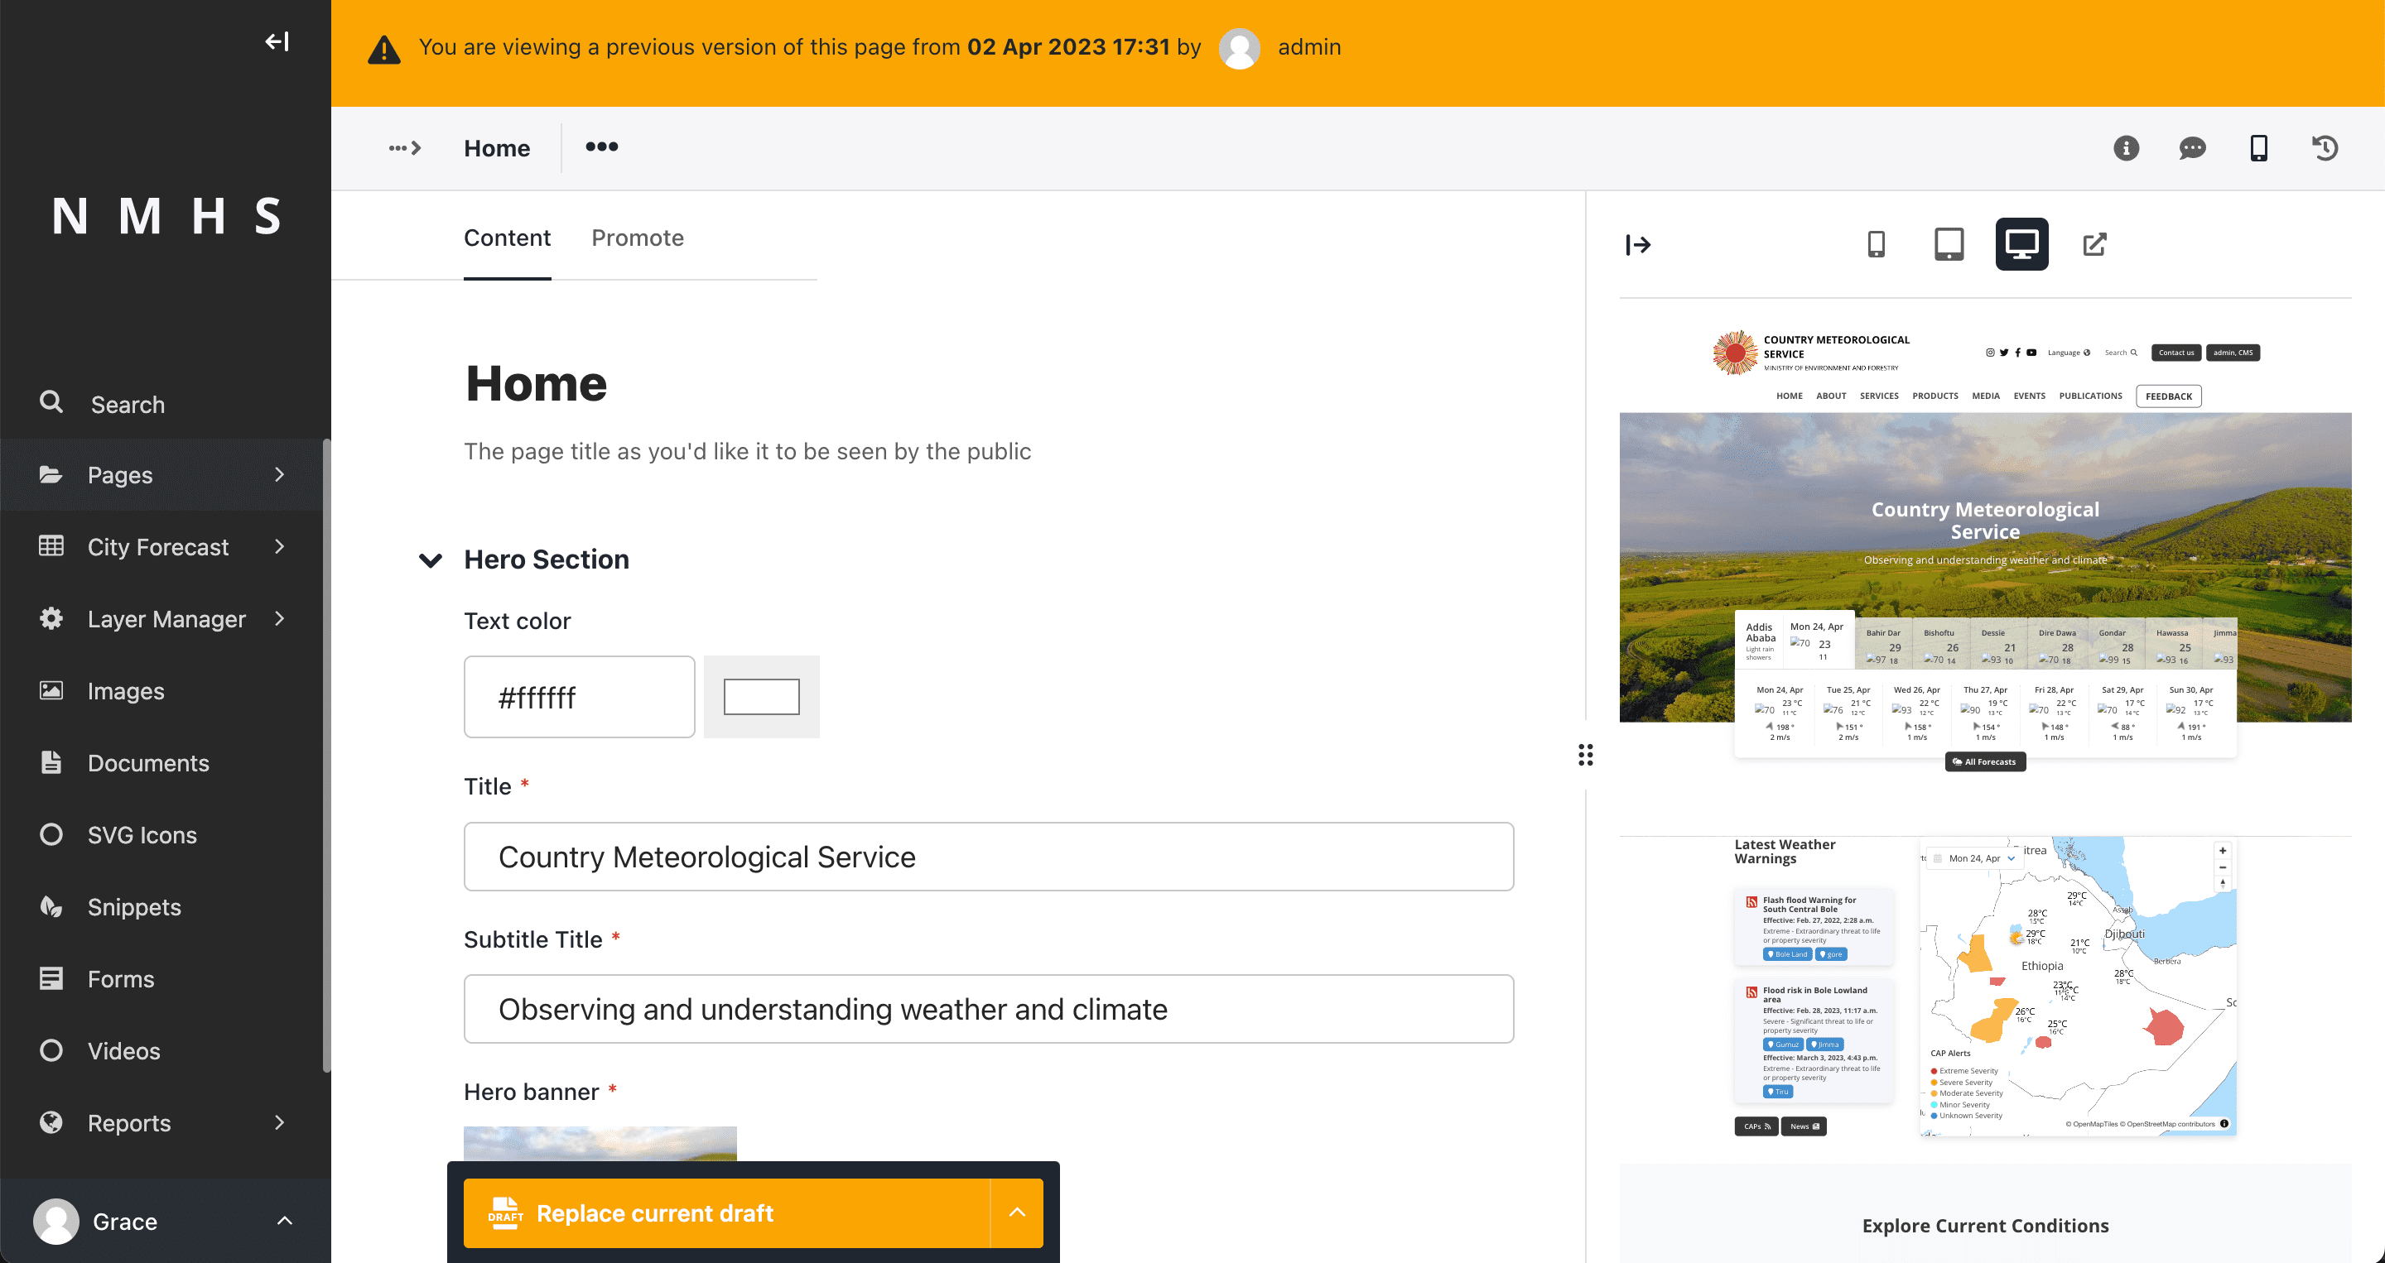Click the Pages folder icon
The image size is (2385, 1263).
(51, 475)
